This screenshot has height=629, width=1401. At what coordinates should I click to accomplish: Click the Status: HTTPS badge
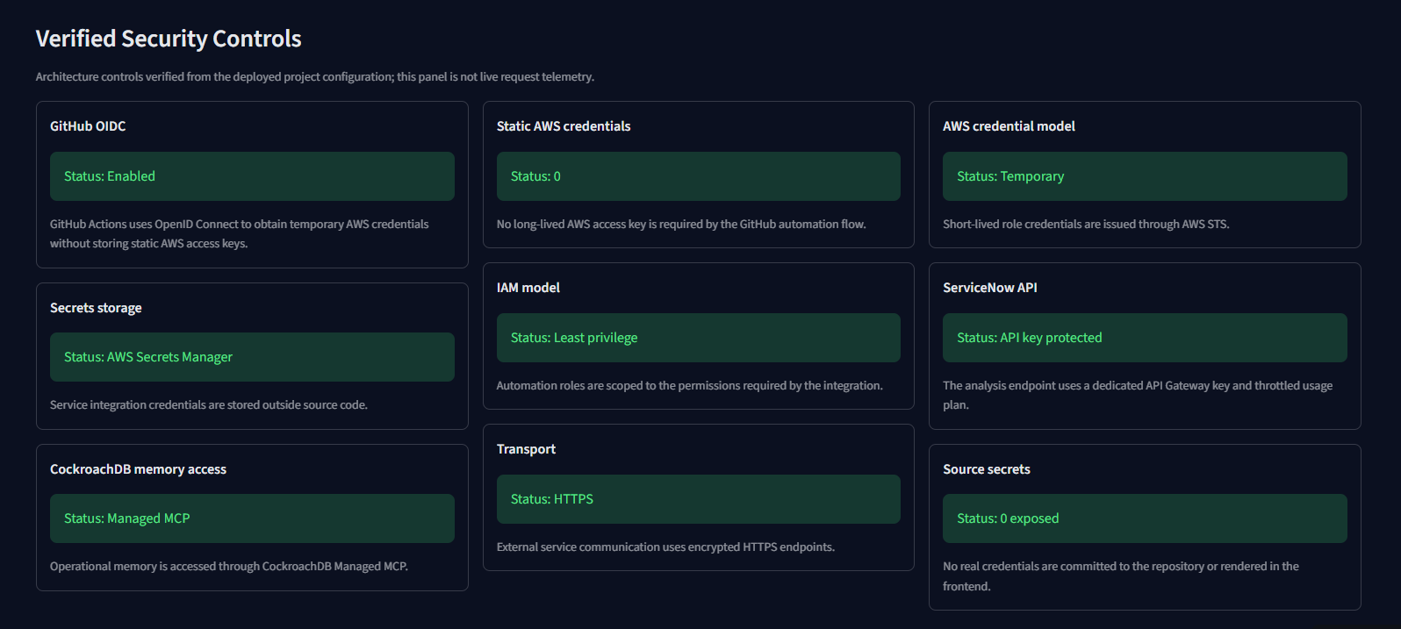[x=699, y=499]
